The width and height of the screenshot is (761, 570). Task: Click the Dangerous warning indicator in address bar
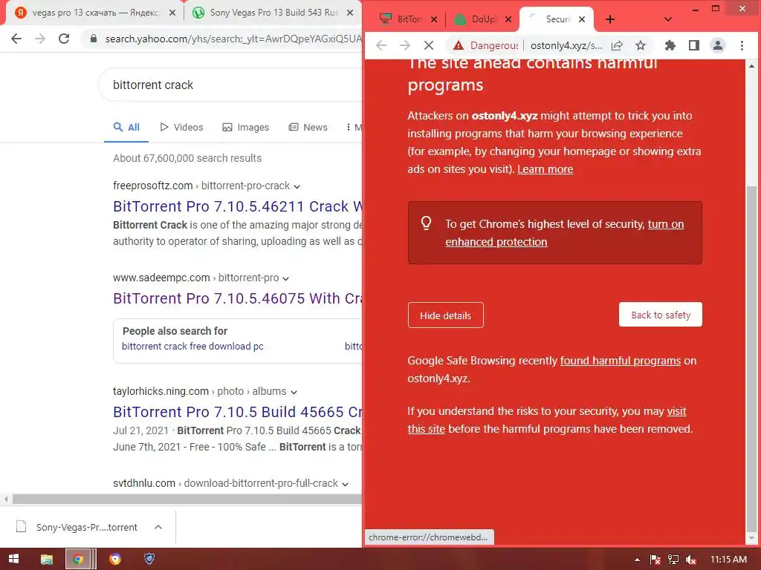pos(485,45)
